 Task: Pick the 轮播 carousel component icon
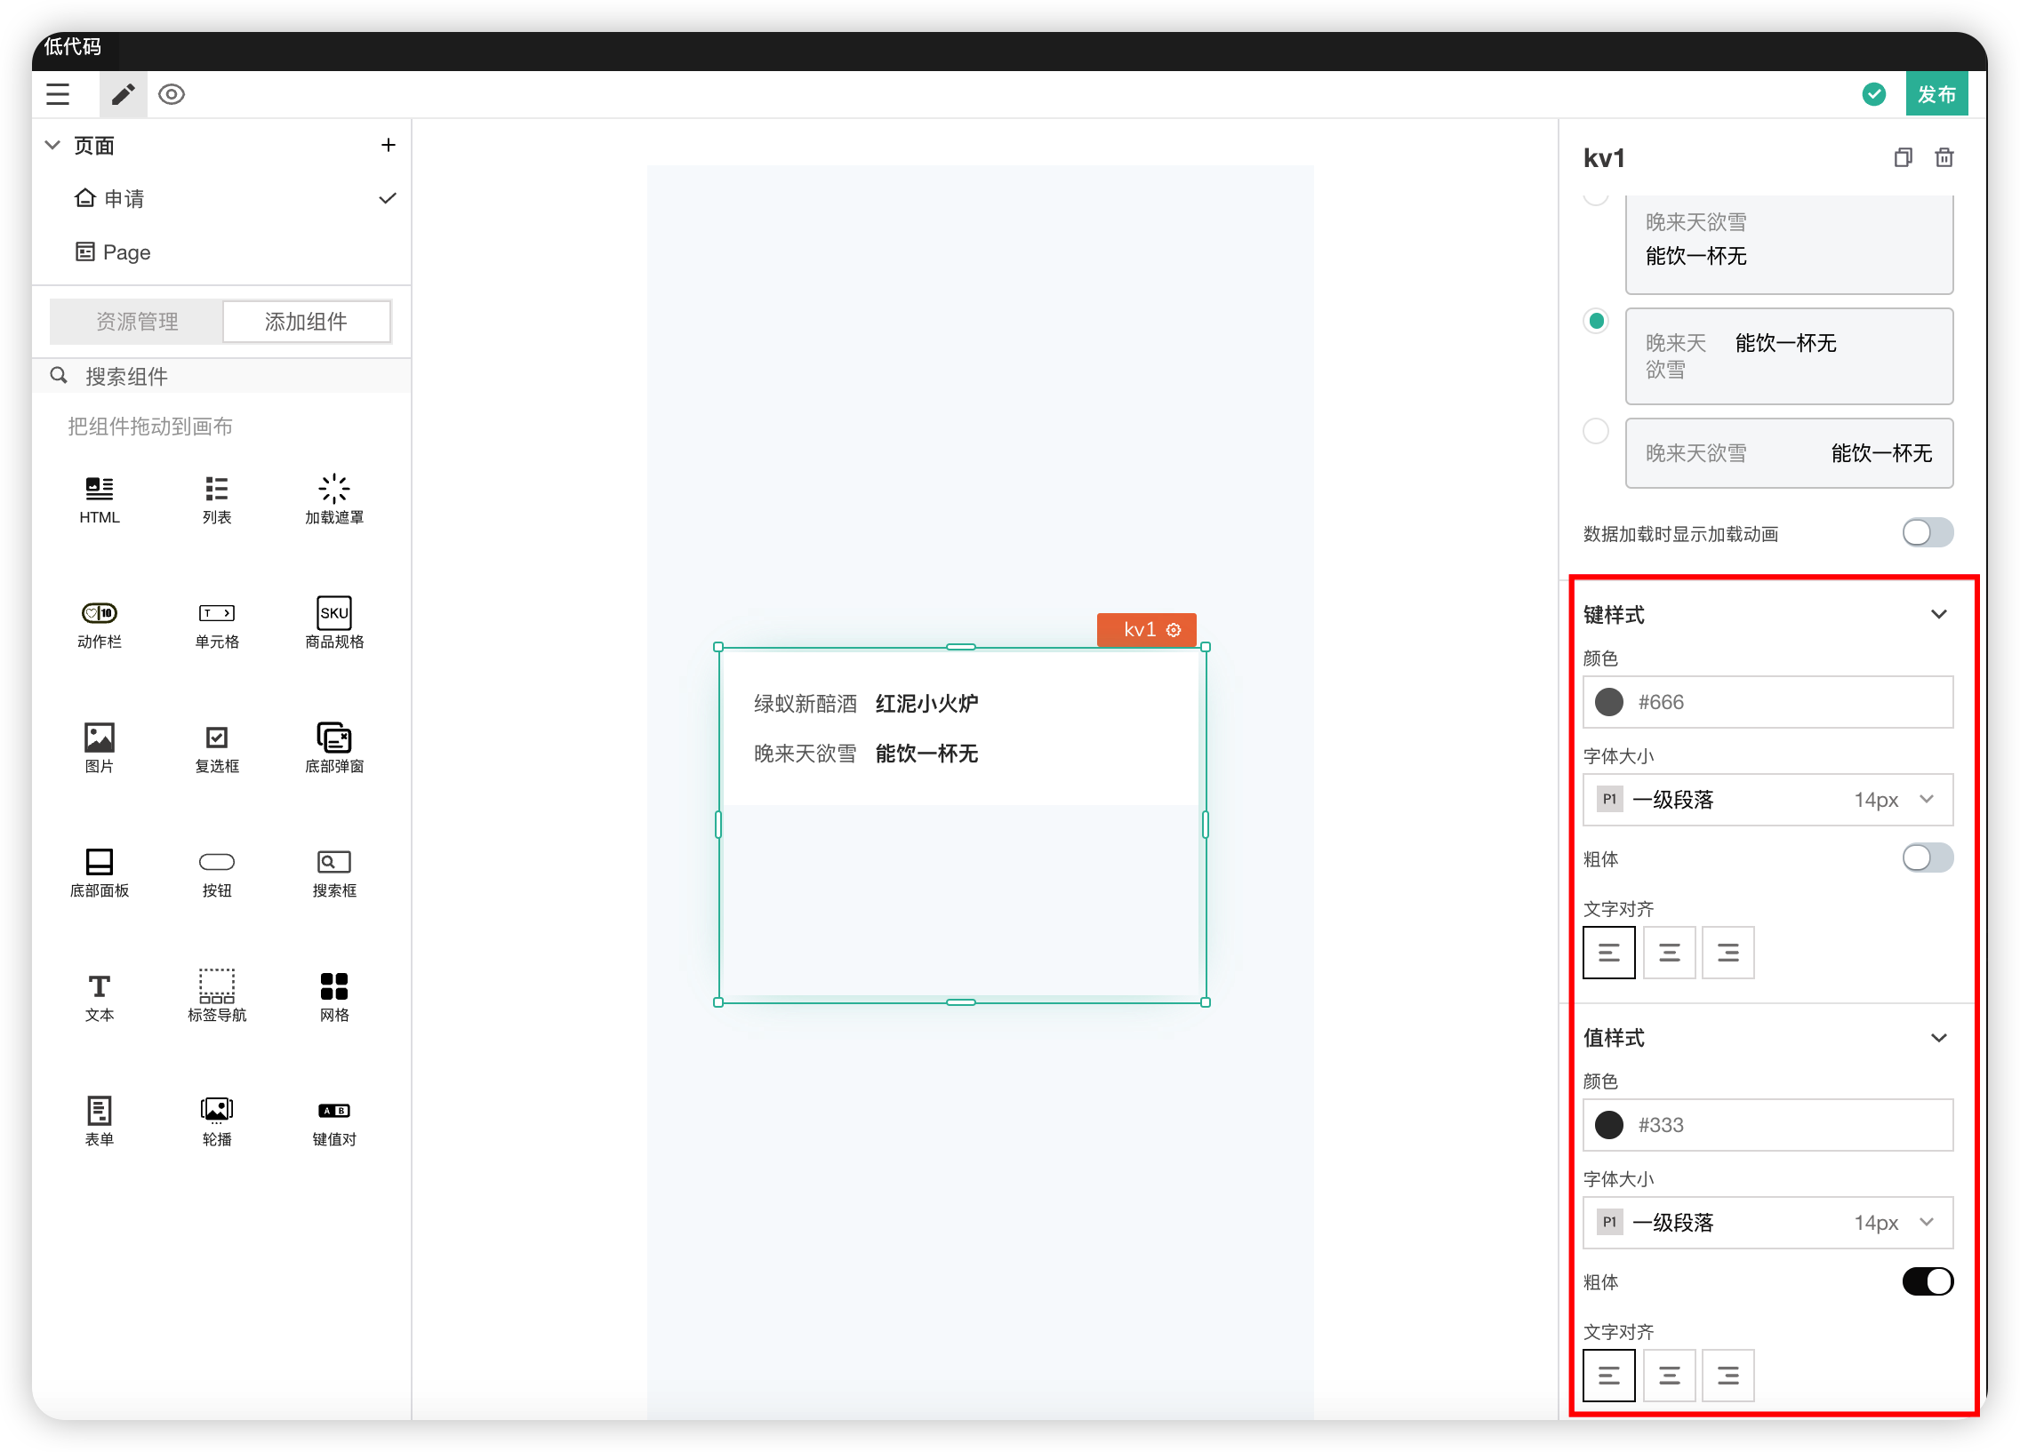pyautogui.click(x=216, y=1109)
